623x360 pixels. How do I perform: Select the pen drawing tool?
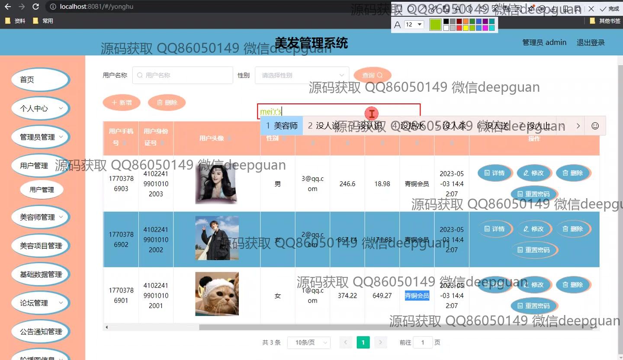pos(434,9)
